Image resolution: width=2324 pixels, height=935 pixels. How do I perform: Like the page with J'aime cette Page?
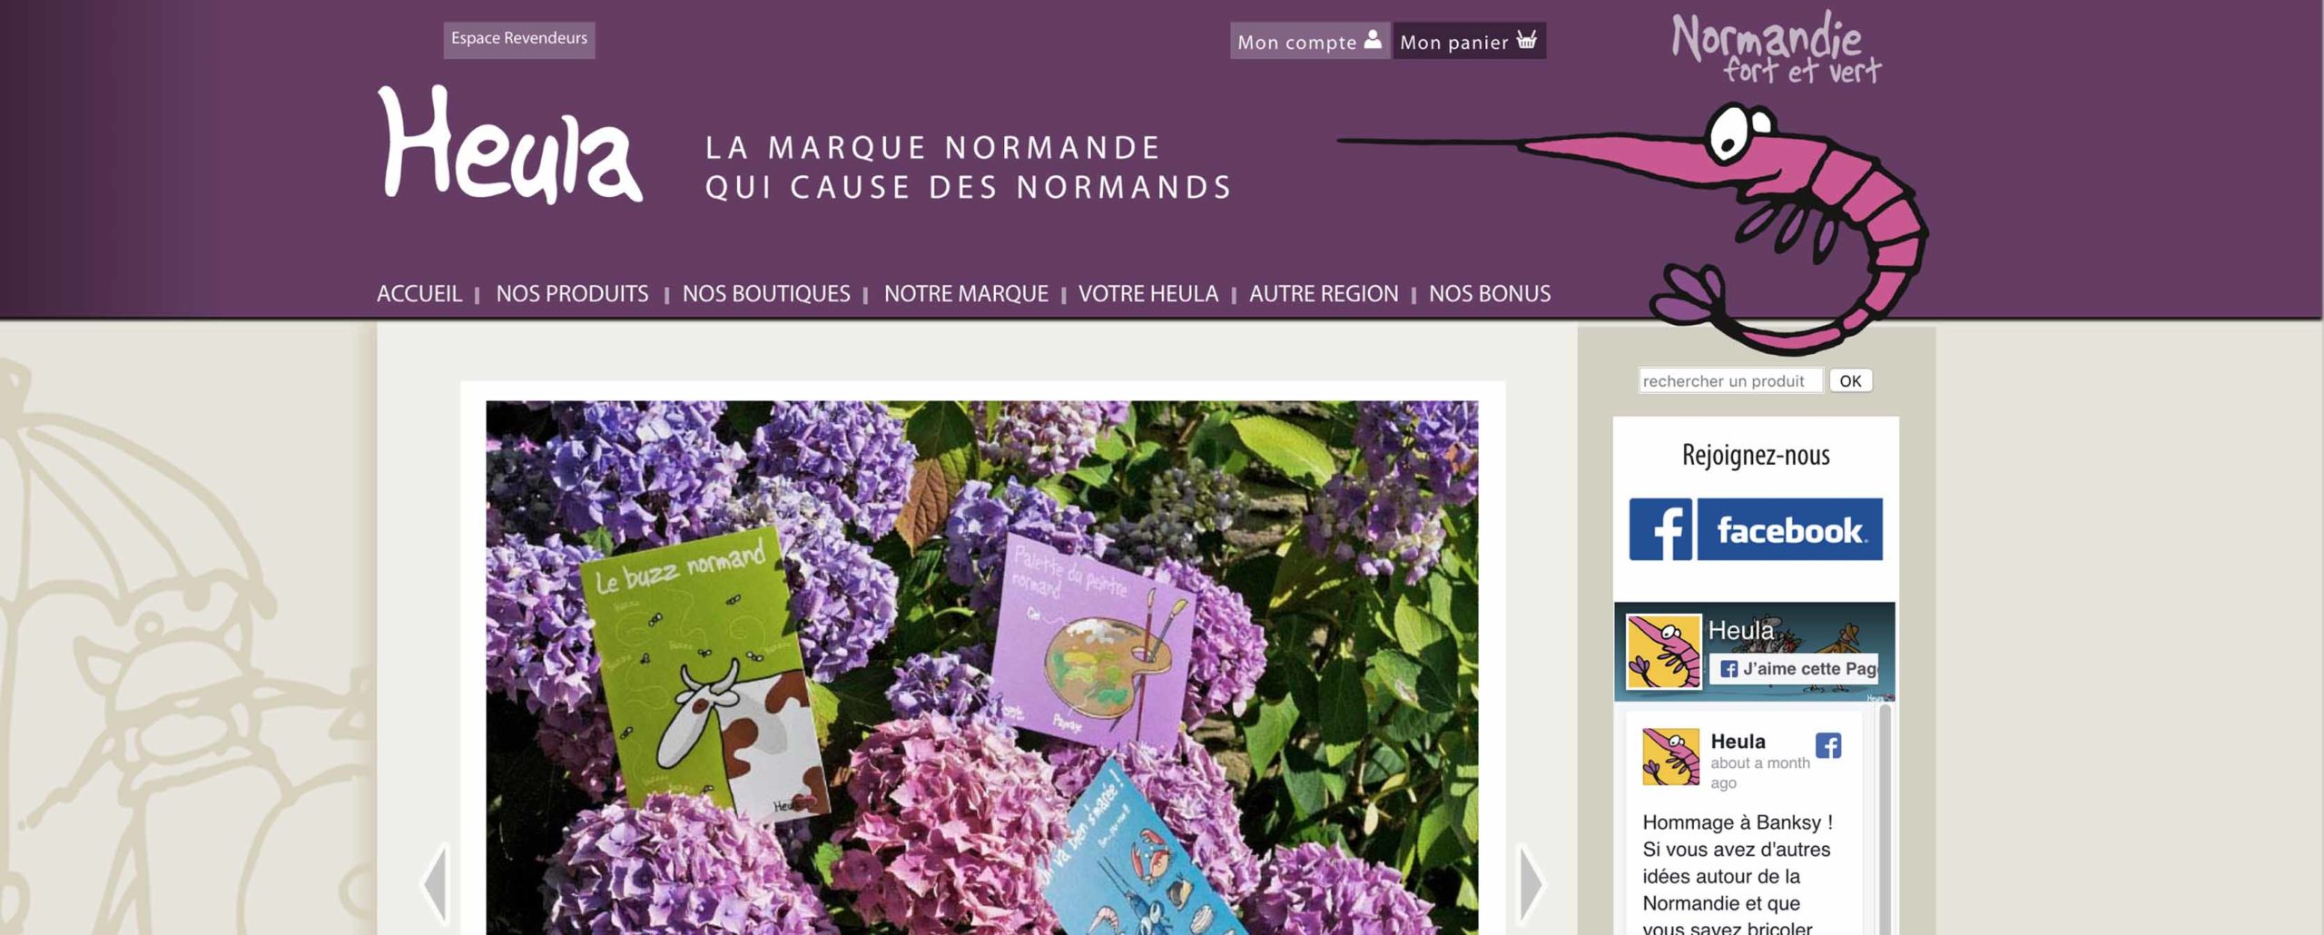(x=1797, y=669)
